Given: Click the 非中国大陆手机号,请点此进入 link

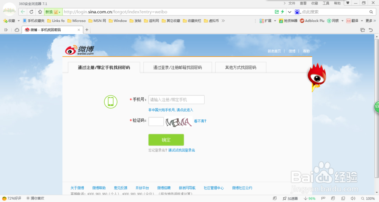Looking at the screenshot, I should click(171, 110).
